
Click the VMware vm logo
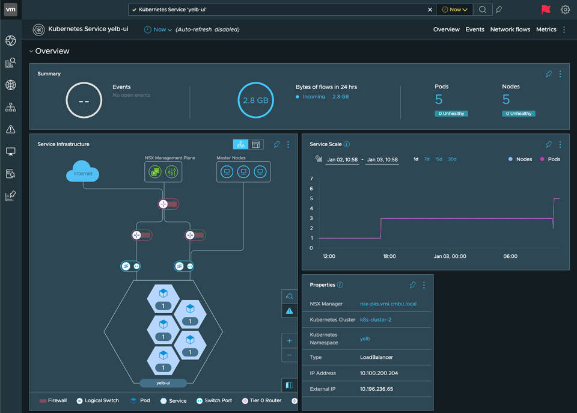(11, 10)
